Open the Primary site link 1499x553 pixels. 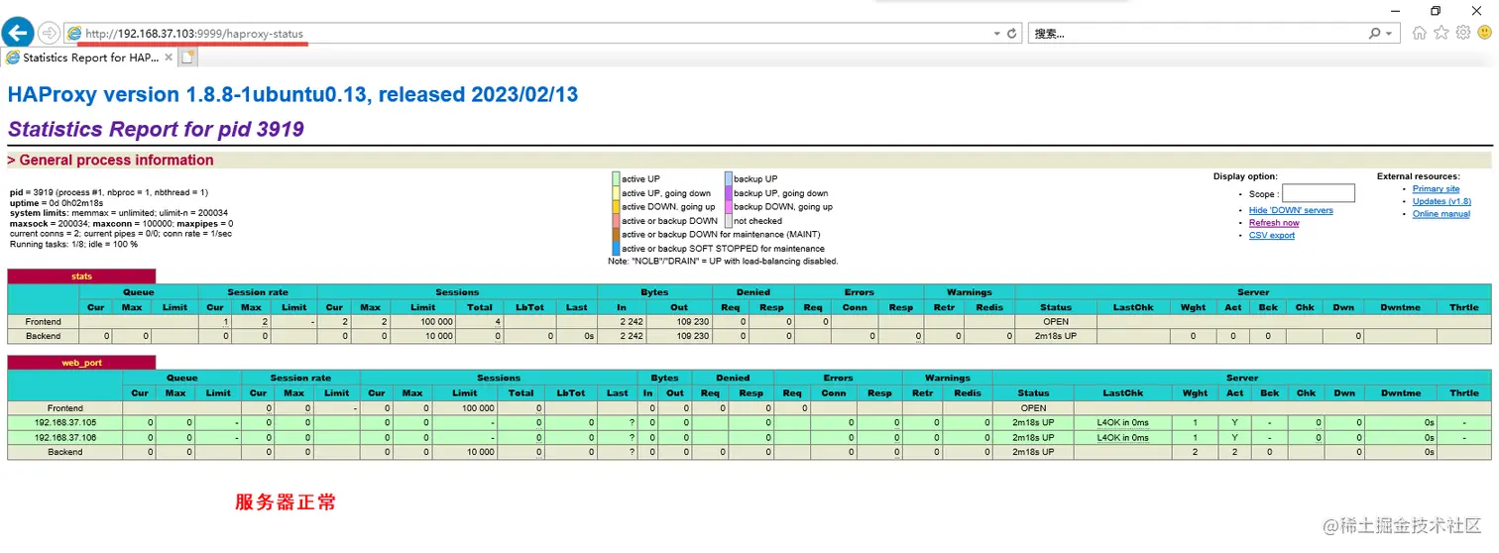click(x=1436, y=188)
